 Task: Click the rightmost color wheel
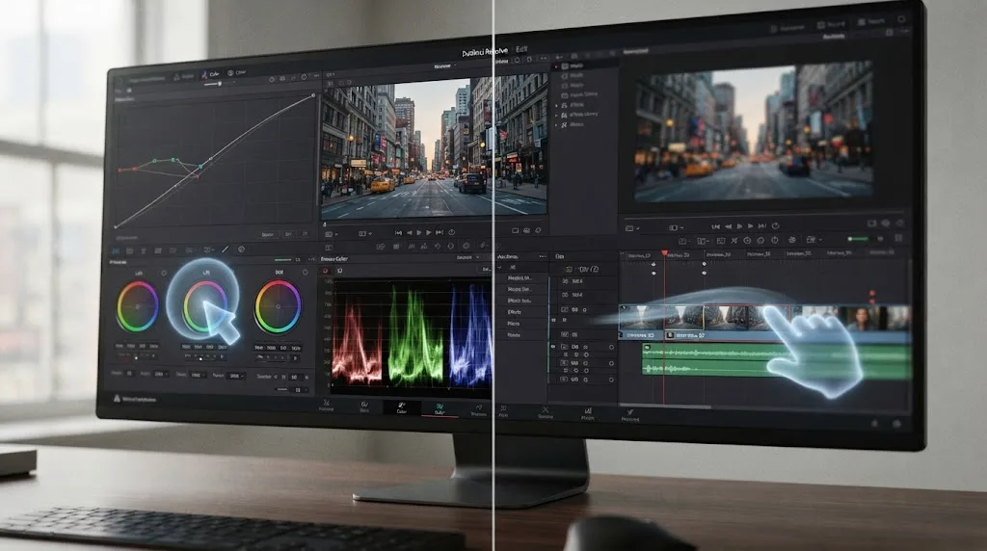tap(278, 307)
